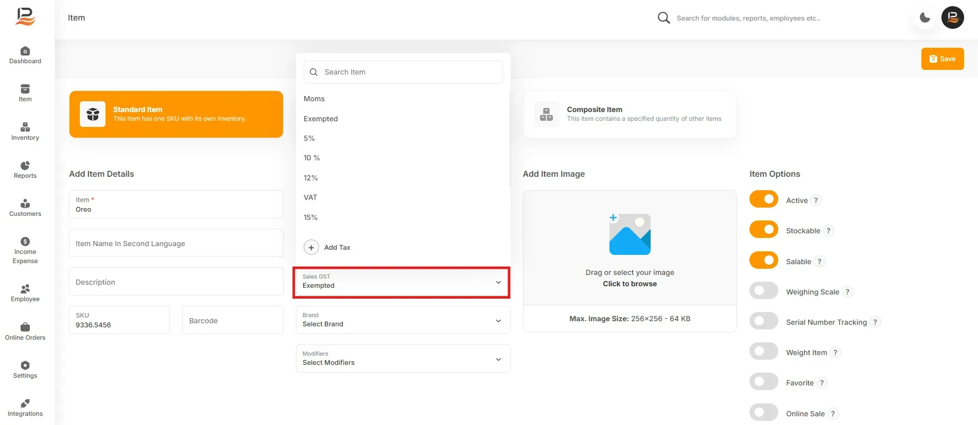Viewport: 978px width, 425px height.
Task: Open the Reports pie chart icon
Action: [25, 165]
